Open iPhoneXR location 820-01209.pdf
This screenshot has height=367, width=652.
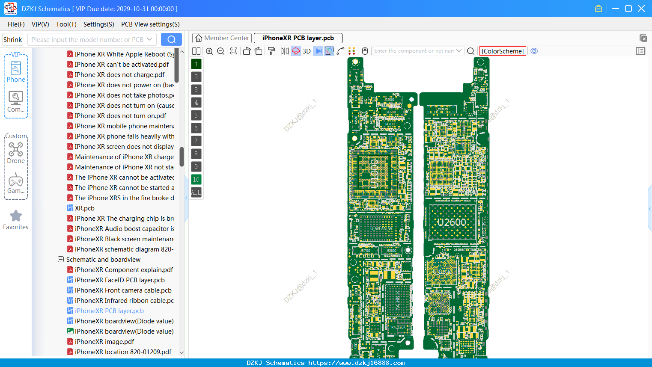pyautogui.click(x=119, y=352)
